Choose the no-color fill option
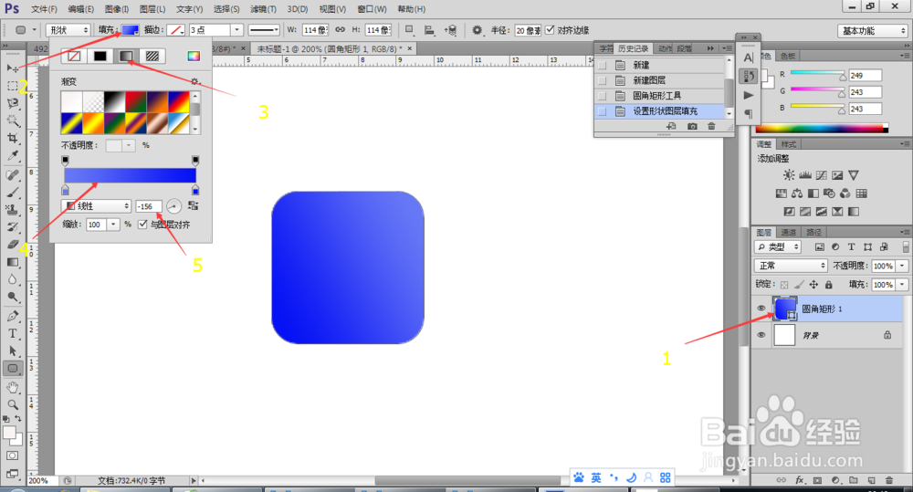913x492 pixels. tap(74, 56)
